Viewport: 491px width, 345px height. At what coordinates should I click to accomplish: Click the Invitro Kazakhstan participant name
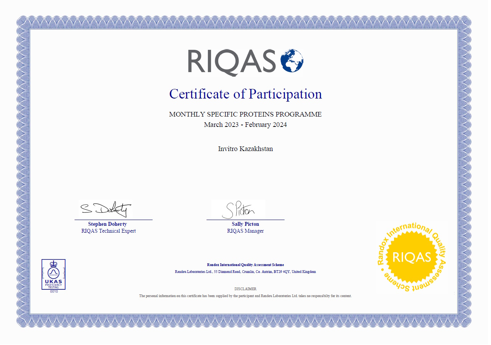coord(245,149)
